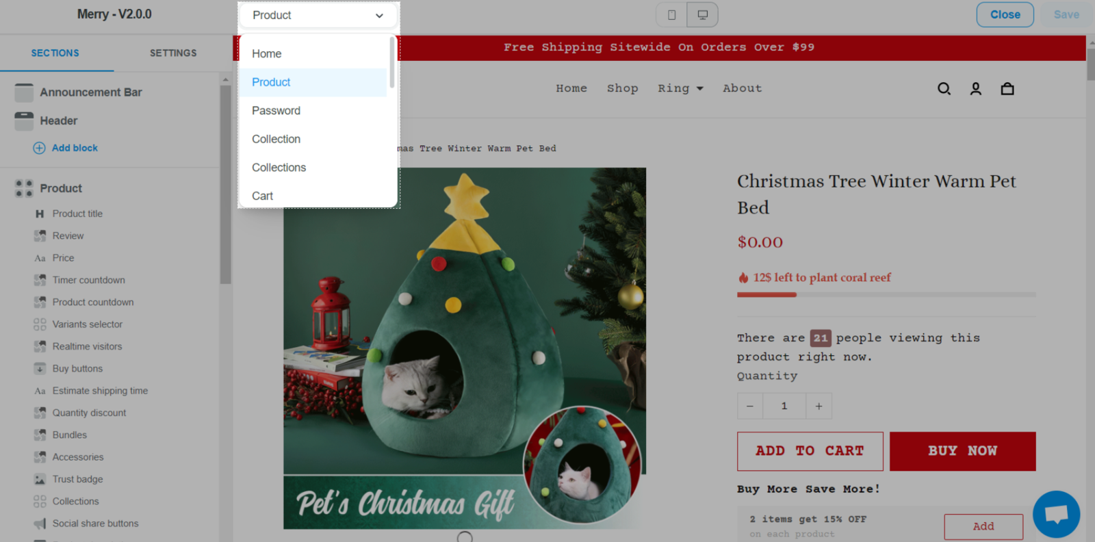
Task: Collapse the Product page template dropdown
Action: click(x=318, y=15)
